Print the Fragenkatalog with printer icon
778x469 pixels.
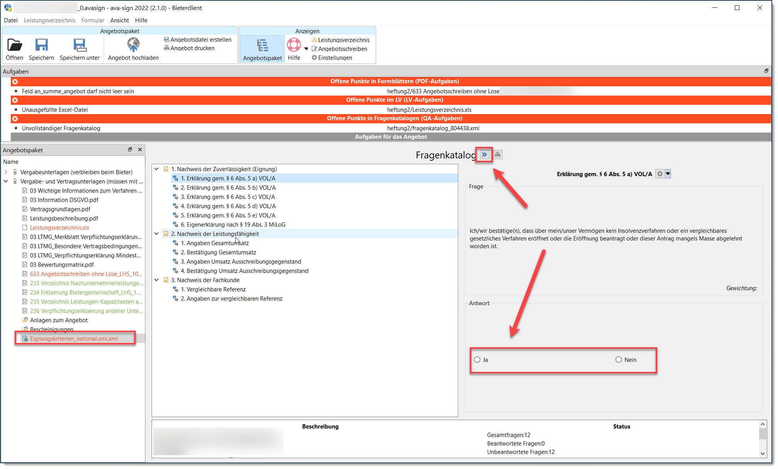498,155
